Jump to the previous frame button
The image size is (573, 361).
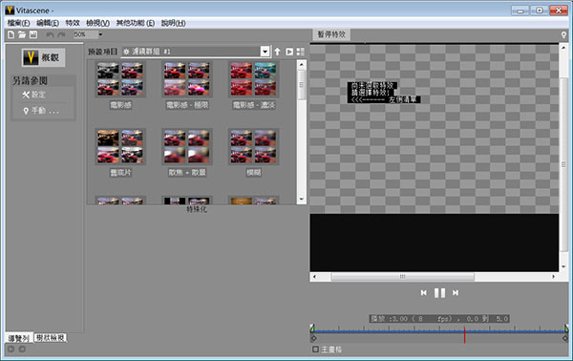[x=423, y=292]
